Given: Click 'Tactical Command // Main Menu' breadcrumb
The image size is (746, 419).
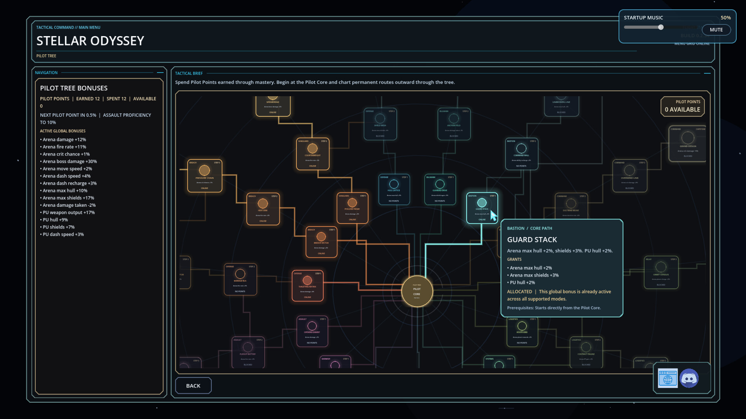Looking at the screenshot, I should (x=68, y=28).
